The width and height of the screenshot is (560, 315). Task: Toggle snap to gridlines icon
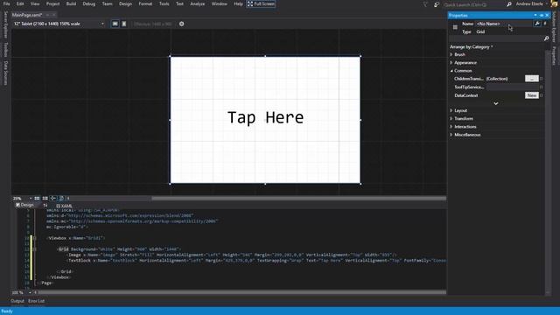tap(45, 199)
